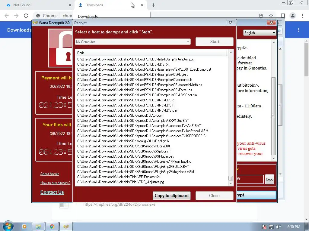Select the EXP1Out.BAT path row
The width and height of the screenshot is (309, 231).
click(133, 120)
